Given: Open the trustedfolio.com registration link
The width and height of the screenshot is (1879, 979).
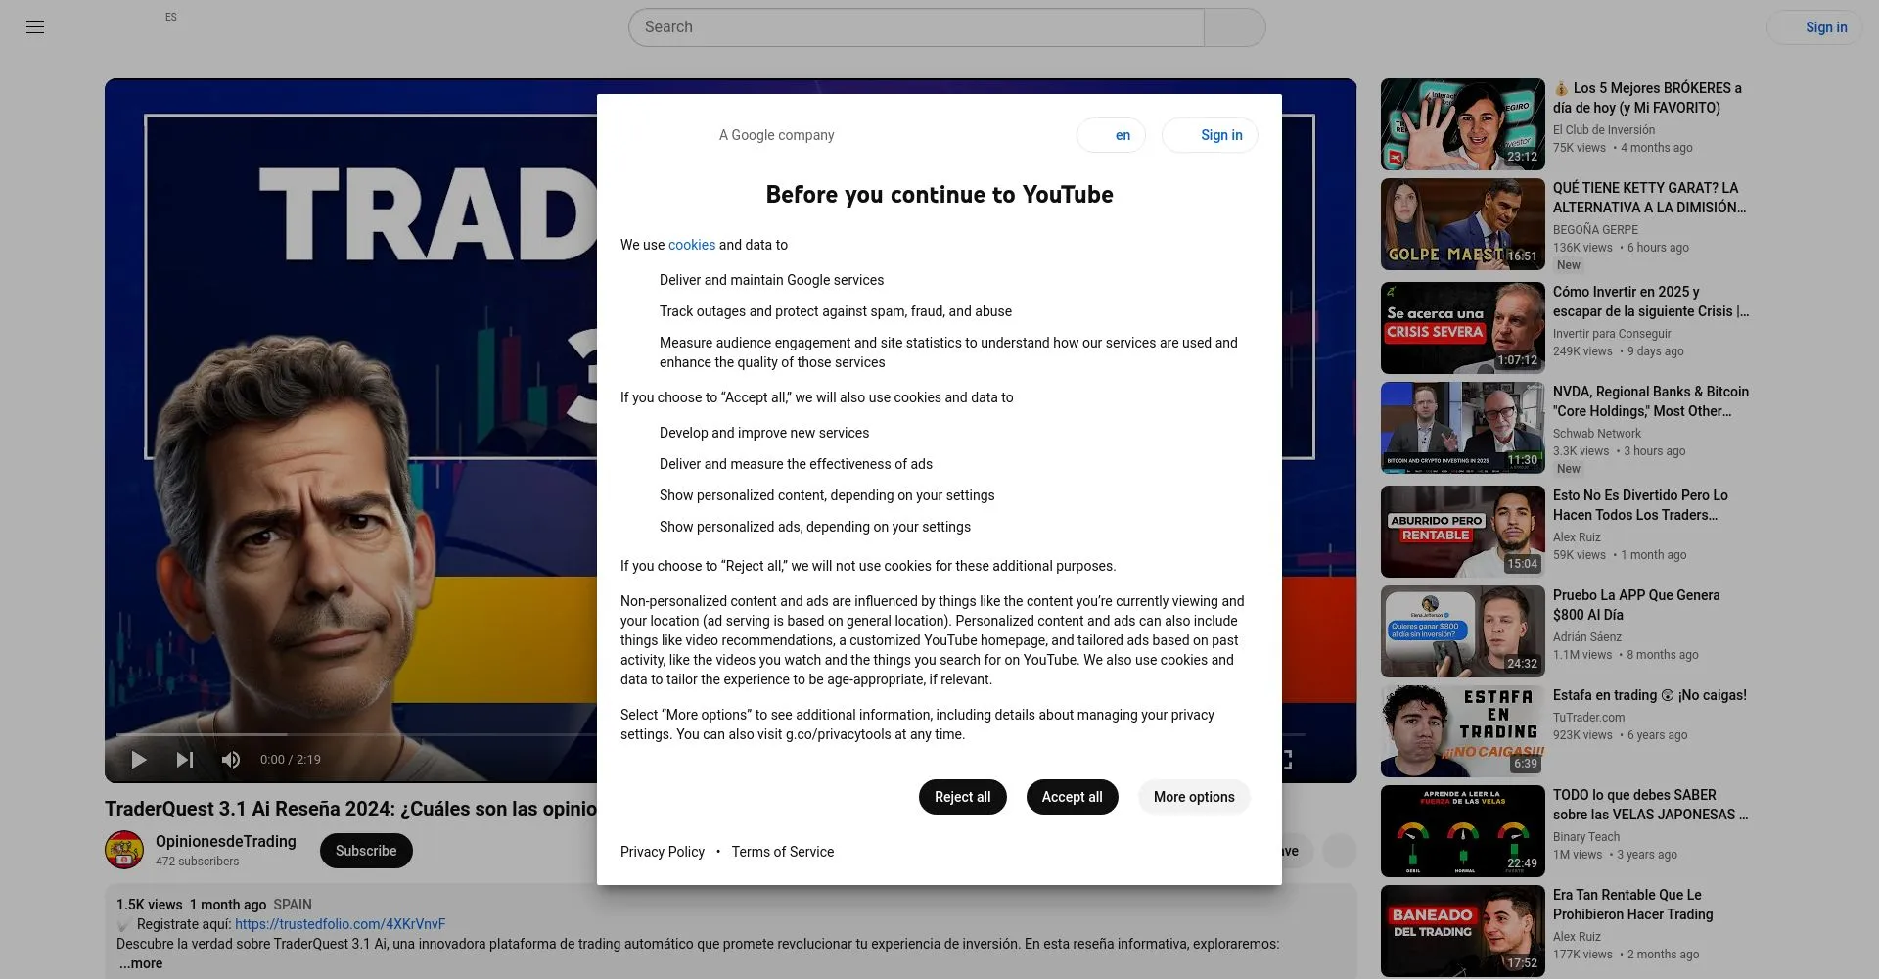Looking at the screenshot, I should click(340, 924).
